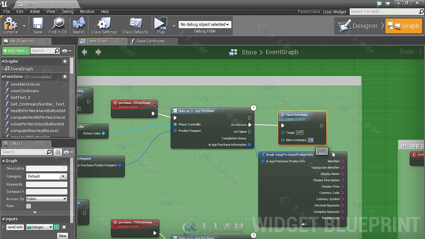Open the Window menu
This screenshot has width=425, height=239.
pos(87,11)
